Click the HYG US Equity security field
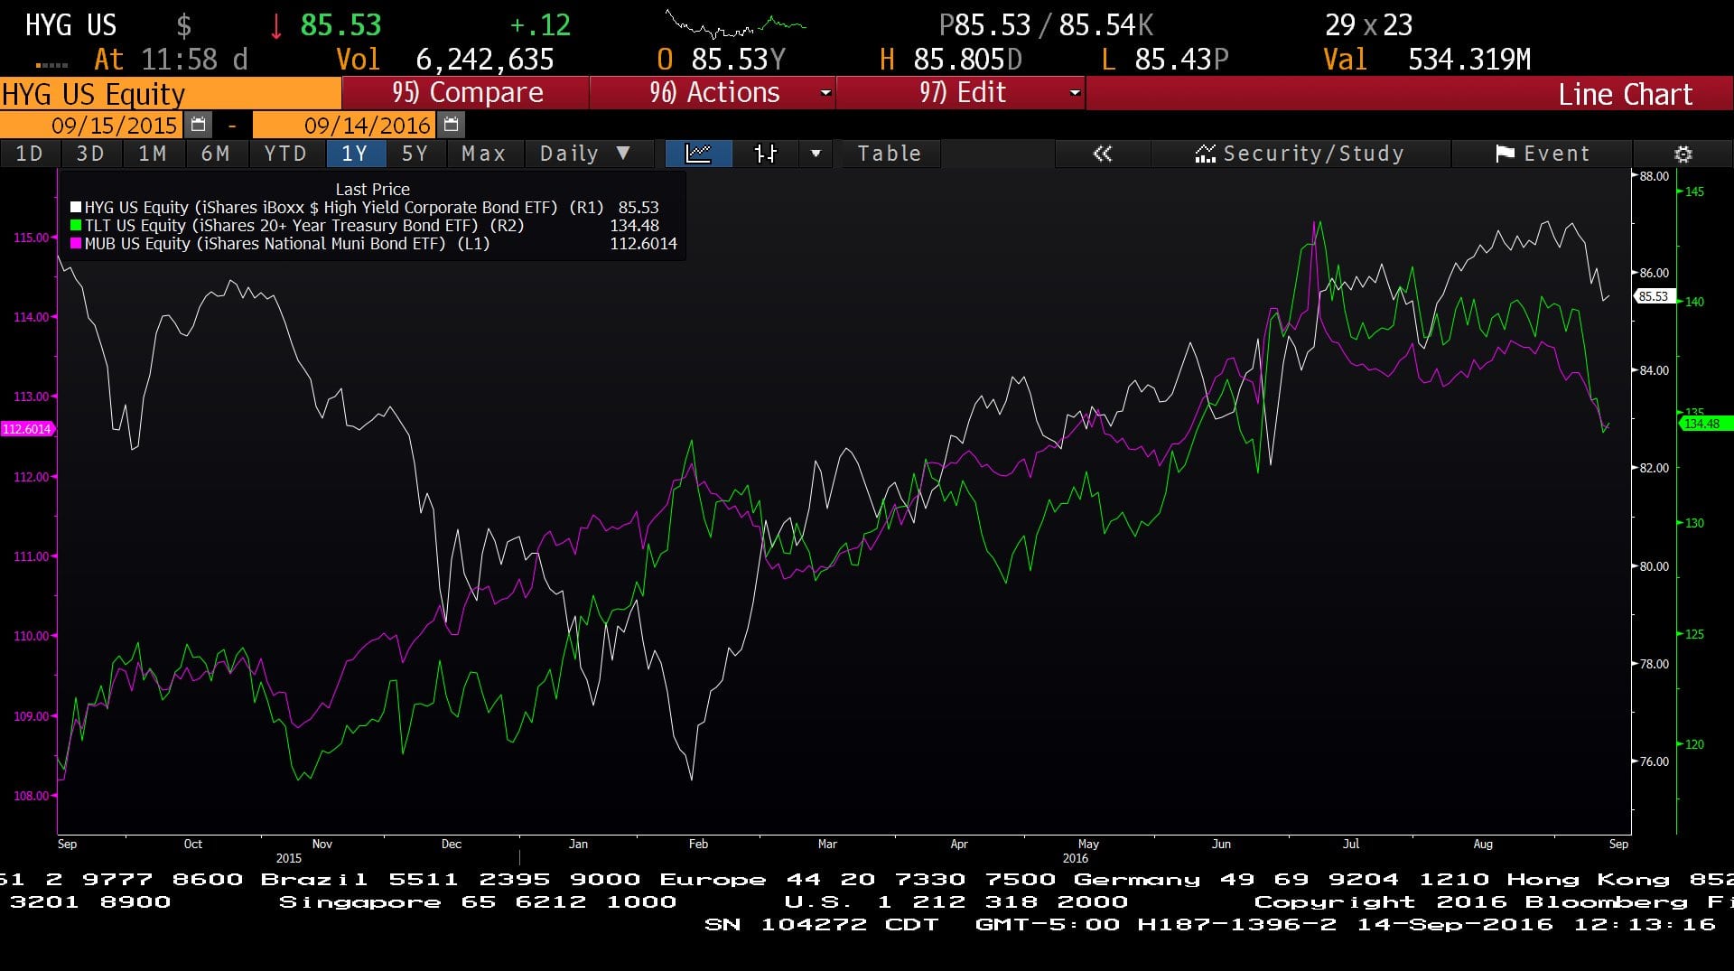 tap(170, 94)
